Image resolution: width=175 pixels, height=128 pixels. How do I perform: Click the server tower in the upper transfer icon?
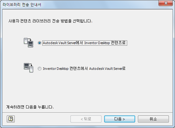pyautogui.click(x=26, y=41)
